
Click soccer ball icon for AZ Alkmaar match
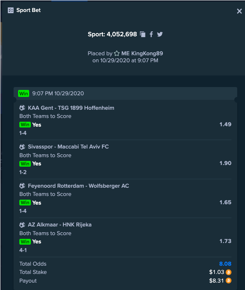pos(22,225)
